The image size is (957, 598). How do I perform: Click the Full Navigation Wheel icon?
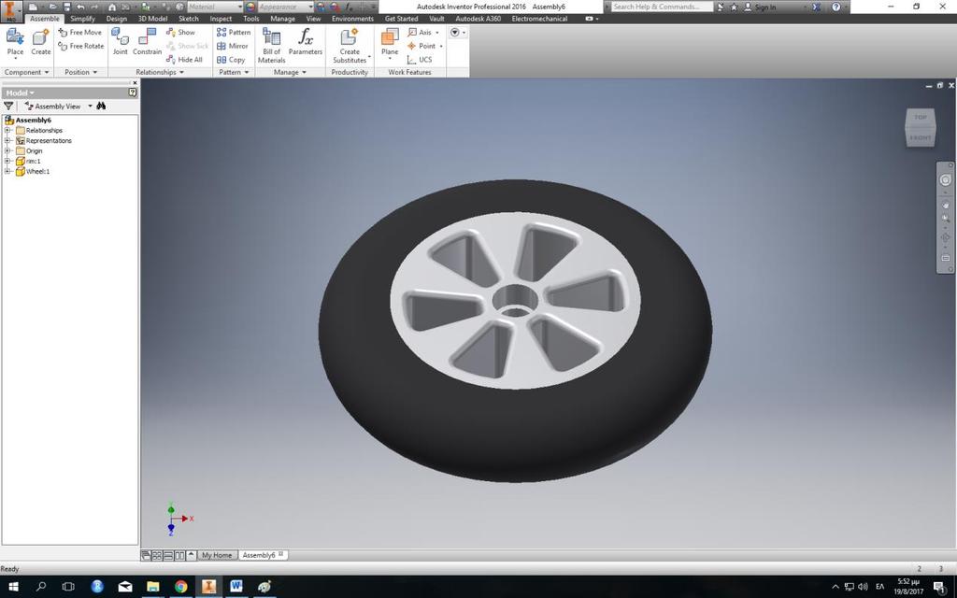pos(945,180)
